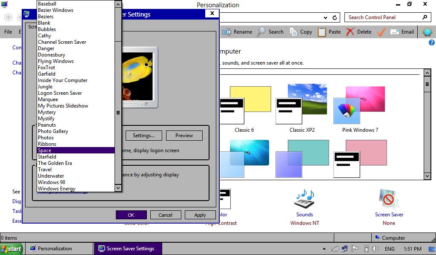The height and width of the screenshot is (255, 436).
Task: Select The Golden Era entry
Action: [x=76, y=163]
